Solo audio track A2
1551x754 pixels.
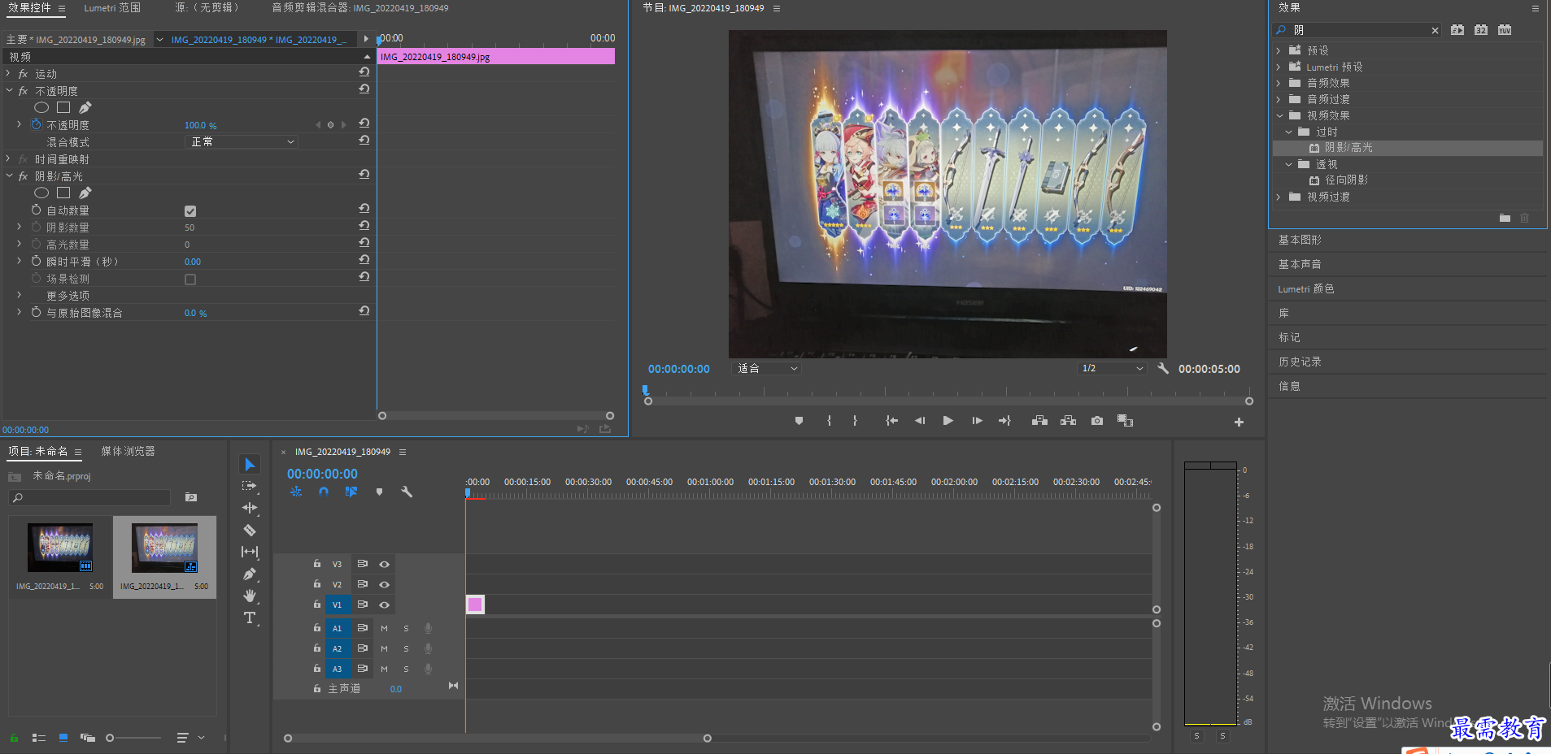coord(406,648)
